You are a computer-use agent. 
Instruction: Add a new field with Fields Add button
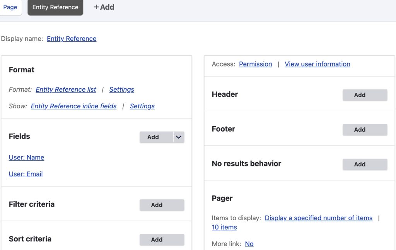click(x=153, y=137)
